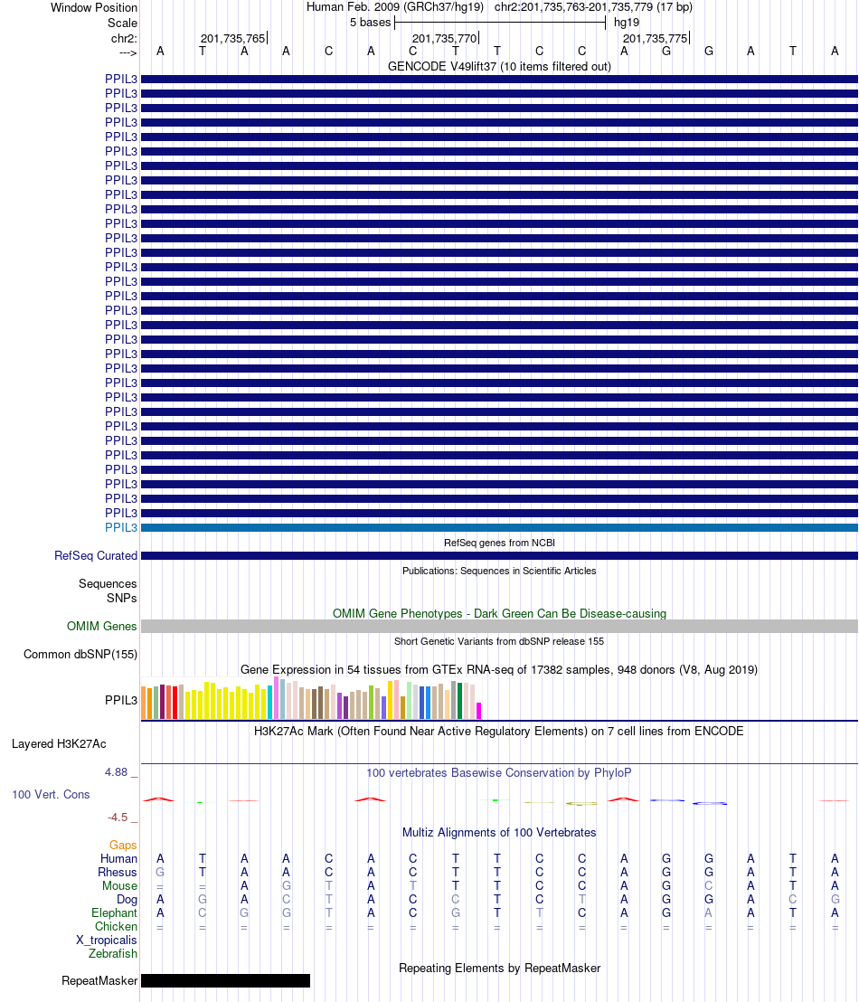
Task: Click the 'Zebrafish' species row label
Action: (x=113, y=953)
